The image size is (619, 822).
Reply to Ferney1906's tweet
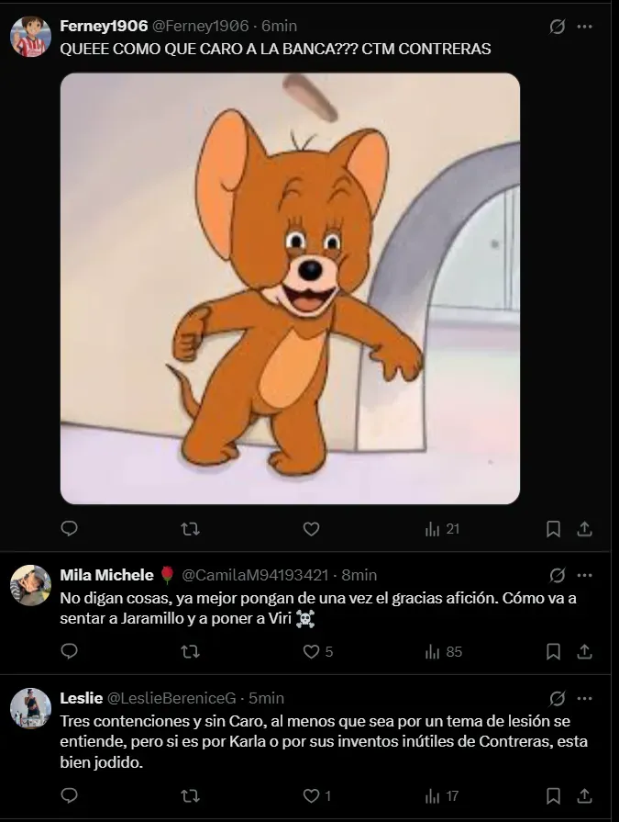pos(69,529)
